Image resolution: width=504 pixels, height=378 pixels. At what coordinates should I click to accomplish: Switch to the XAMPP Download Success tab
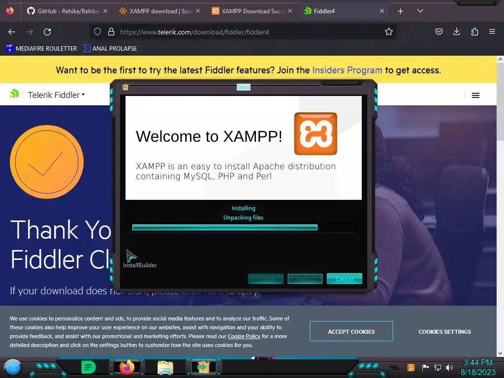(252, 11)
